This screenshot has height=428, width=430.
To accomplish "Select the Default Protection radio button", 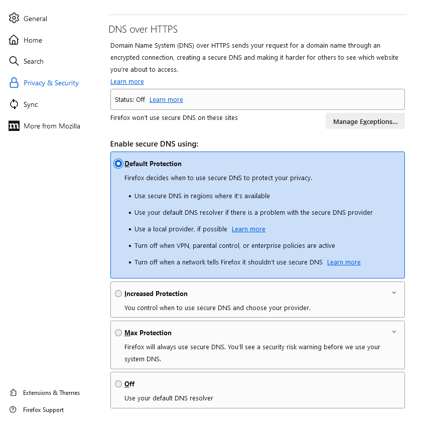I will (118, 164).
